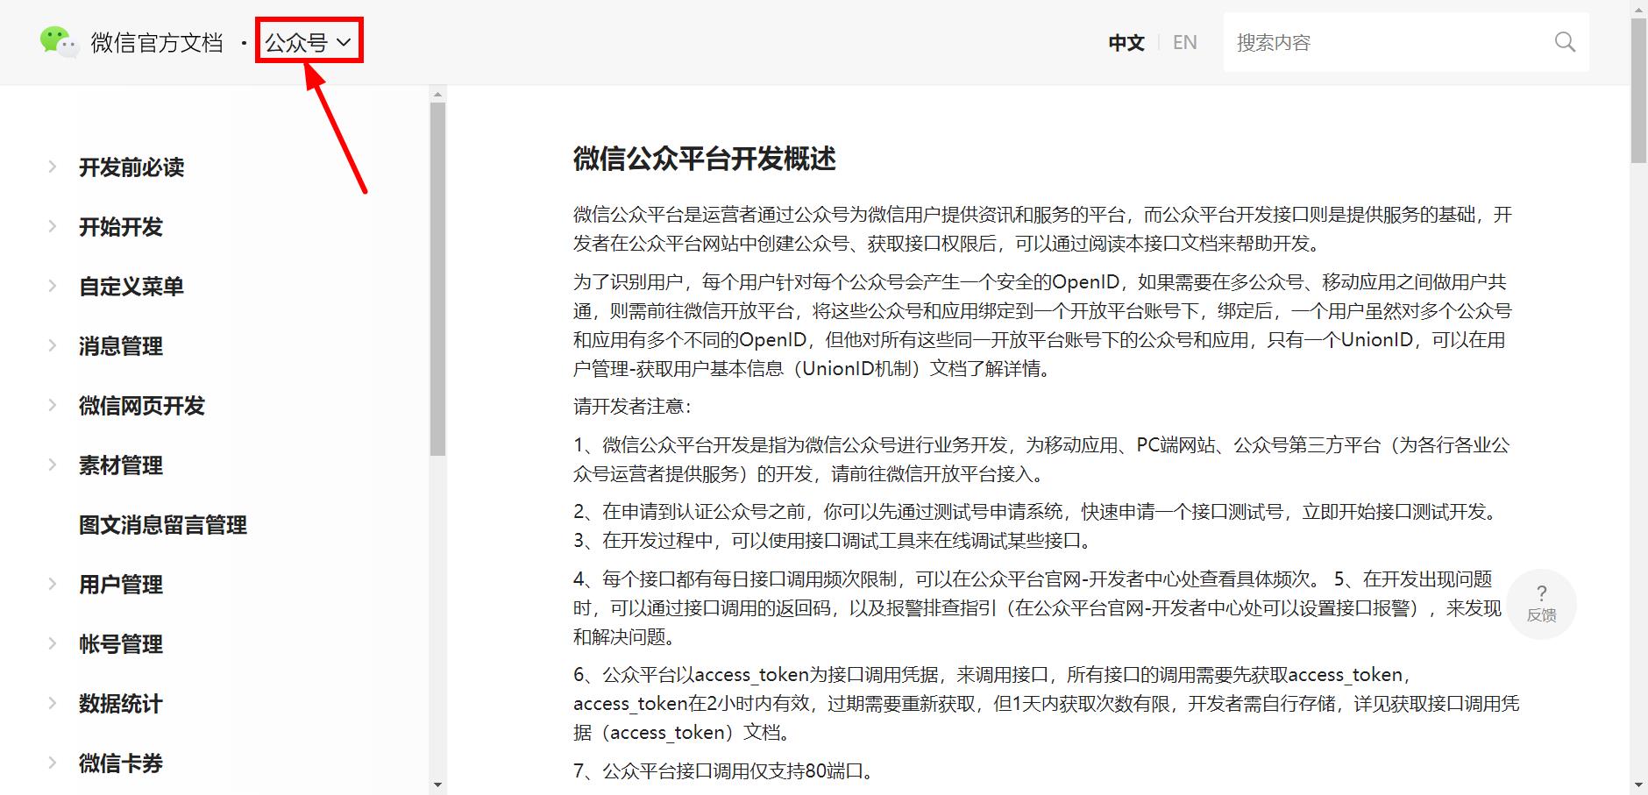Image resolution: width=1648 pixels, height=795 pixels.
Task: Select 中文 as the display language
Action: coord(1126,41)
